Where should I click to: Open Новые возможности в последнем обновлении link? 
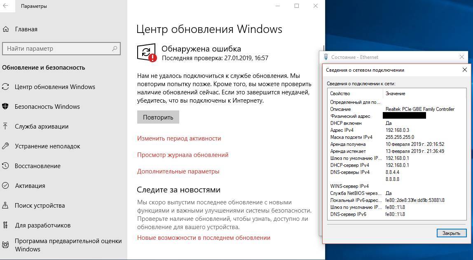coord(204,238)
